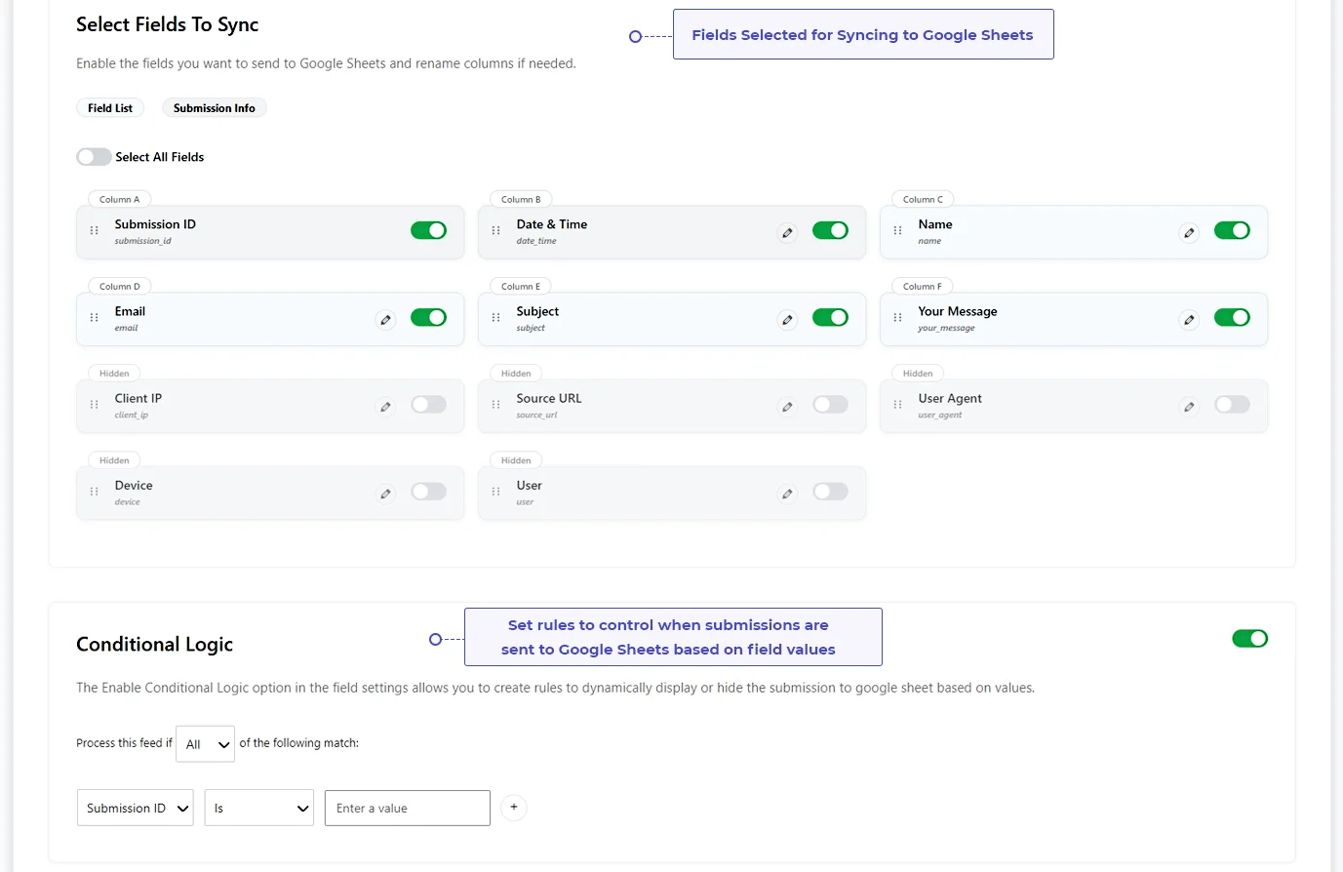This screenshot has height=872, width=1343.
Task: Add a new condition rule with plus
Action: pos(513,808)
